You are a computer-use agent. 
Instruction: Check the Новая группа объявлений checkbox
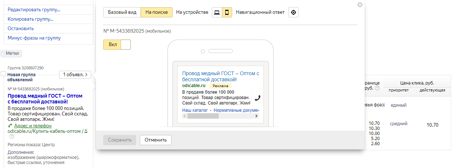click(x=3, y=74)
